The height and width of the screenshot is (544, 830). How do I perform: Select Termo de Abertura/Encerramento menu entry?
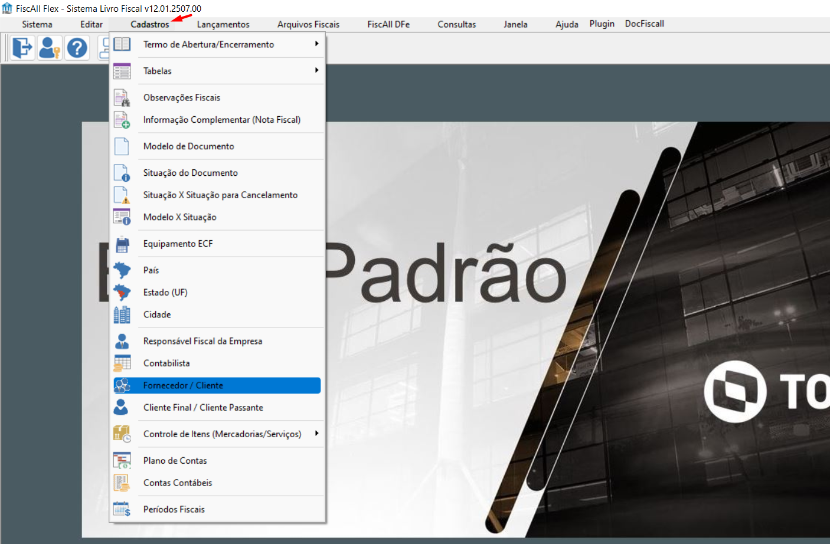click(x=217, y=44)
